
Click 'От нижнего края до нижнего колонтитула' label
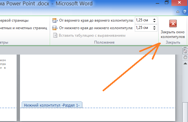click(x=96, y=28)
